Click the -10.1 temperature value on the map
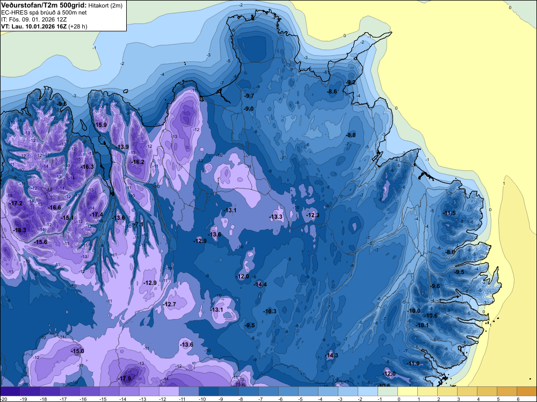 [422, 325]
